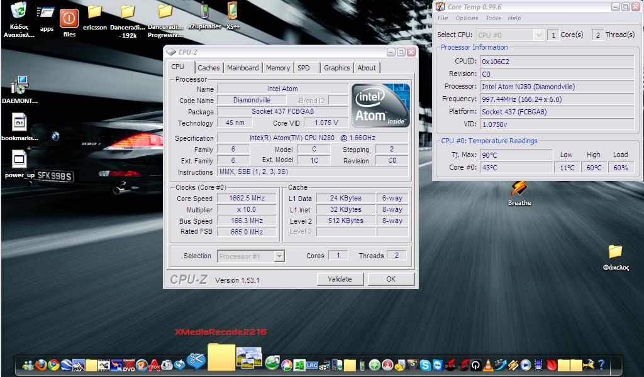Viewport: 644px width, 377px height.
Task: Open the red files desktop icon
Action: [x=69, y=23]
